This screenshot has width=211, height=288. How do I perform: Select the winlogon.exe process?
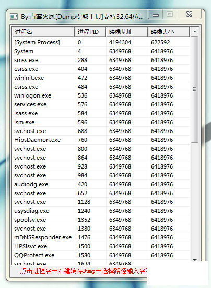pyautogui.click(x=101, y=95)
